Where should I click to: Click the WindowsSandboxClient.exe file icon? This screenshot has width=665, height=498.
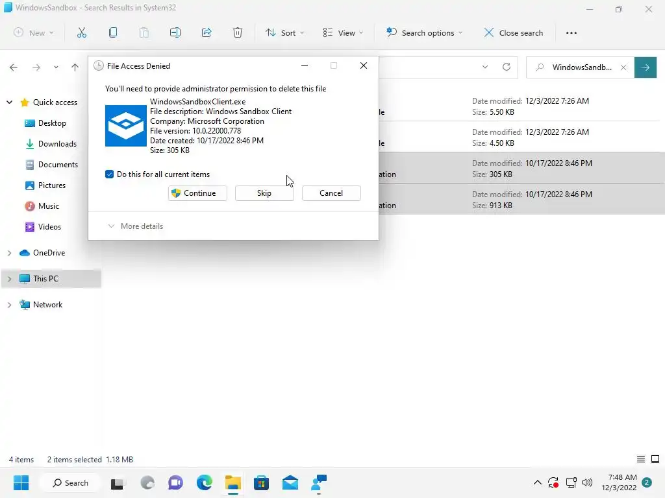[126, 126]
